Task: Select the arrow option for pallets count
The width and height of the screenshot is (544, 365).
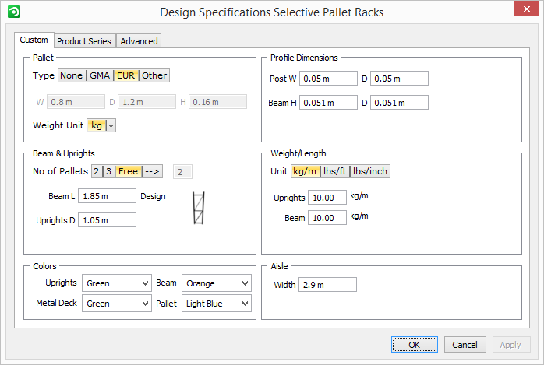Action: pos(153,172)
